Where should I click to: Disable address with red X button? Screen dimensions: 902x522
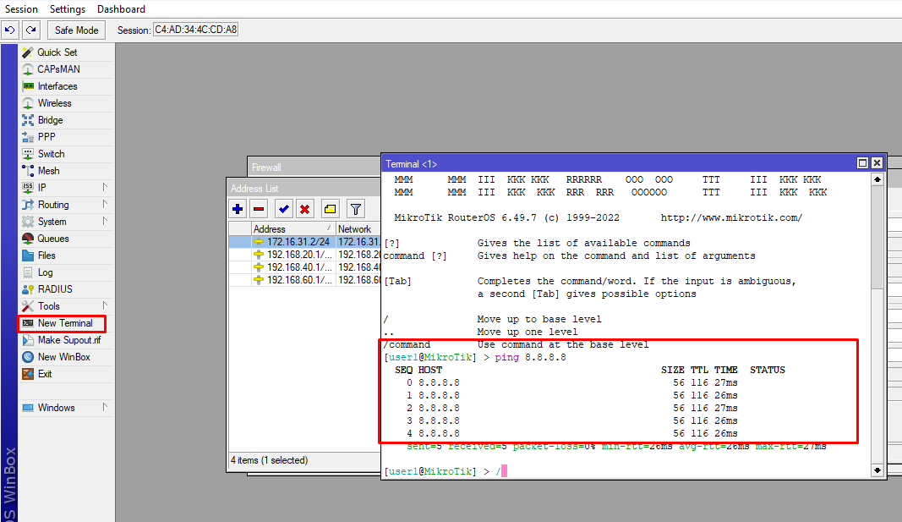tap(305, 209)
